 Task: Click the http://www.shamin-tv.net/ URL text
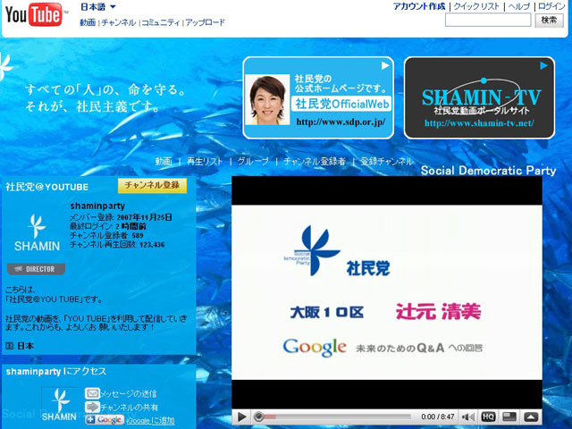tap(479, 123)
